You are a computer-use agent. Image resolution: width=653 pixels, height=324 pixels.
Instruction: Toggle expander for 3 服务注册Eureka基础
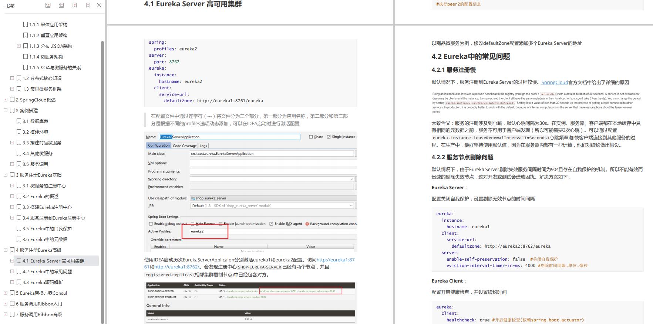(6, 175)
